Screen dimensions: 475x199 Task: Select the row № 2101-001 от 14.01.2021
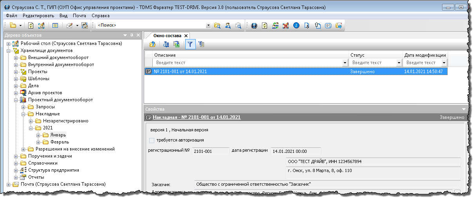click(247, 72)
